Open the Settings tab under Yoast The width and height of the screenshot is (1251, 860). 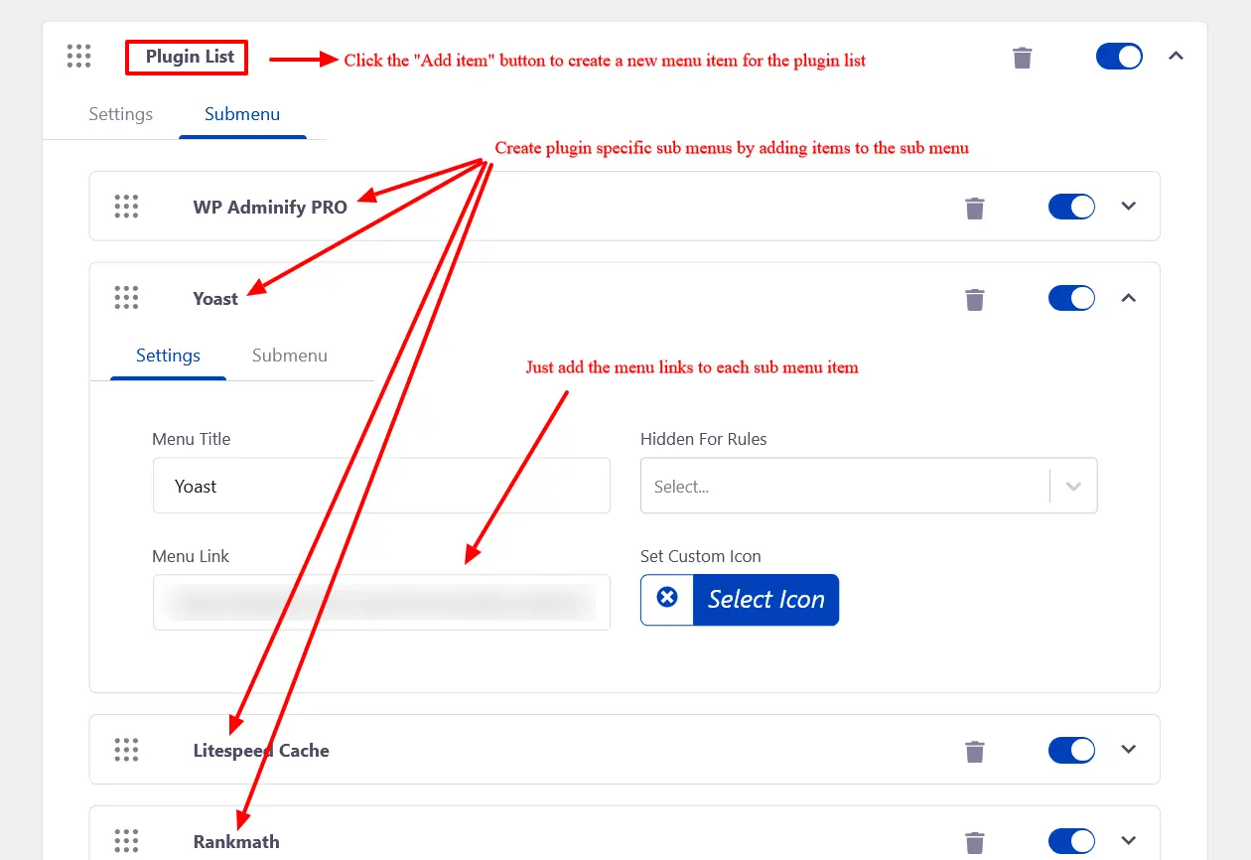pyautogui.click(x=168, y=356)
